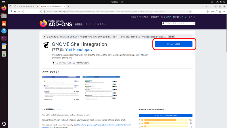Click the Firefox Add-ons logo
227x128 pixels.
[x=56, y=23]
